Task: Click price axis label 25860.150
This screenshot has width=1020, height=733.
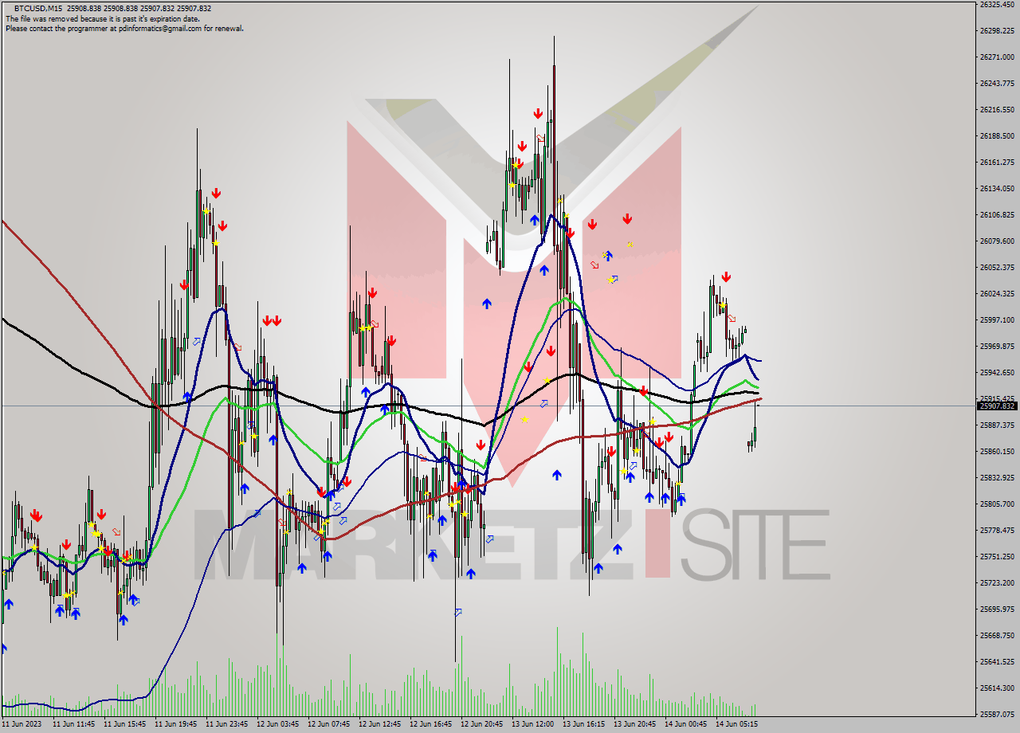Action: tap(997, 452)
